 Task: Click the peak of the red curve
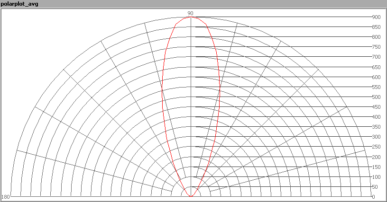[190, 18]
